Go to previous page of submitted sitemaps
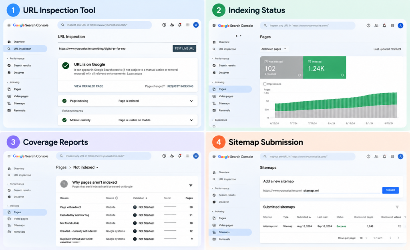This screenshot has width=410, height=250. (390, 238)
